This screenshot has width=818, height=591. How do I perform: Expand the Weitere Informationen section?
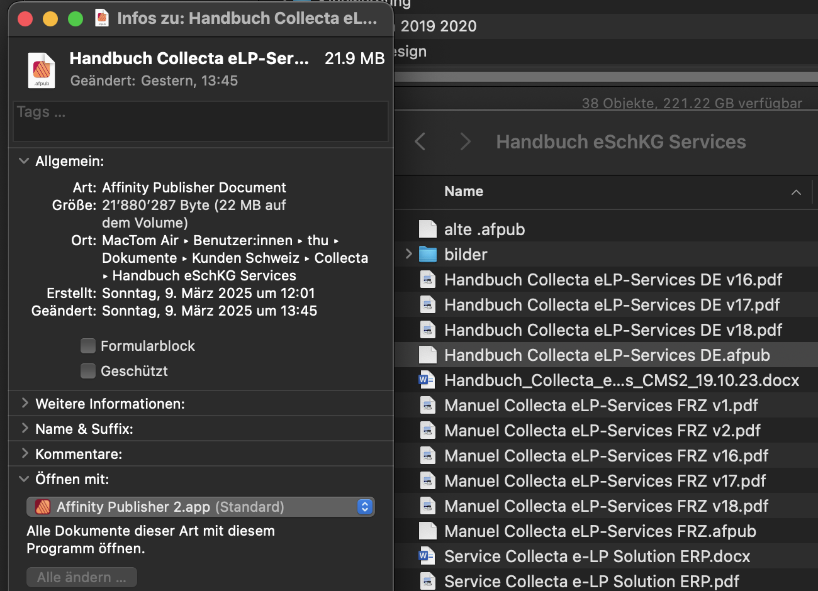click(x=25, y=403)
